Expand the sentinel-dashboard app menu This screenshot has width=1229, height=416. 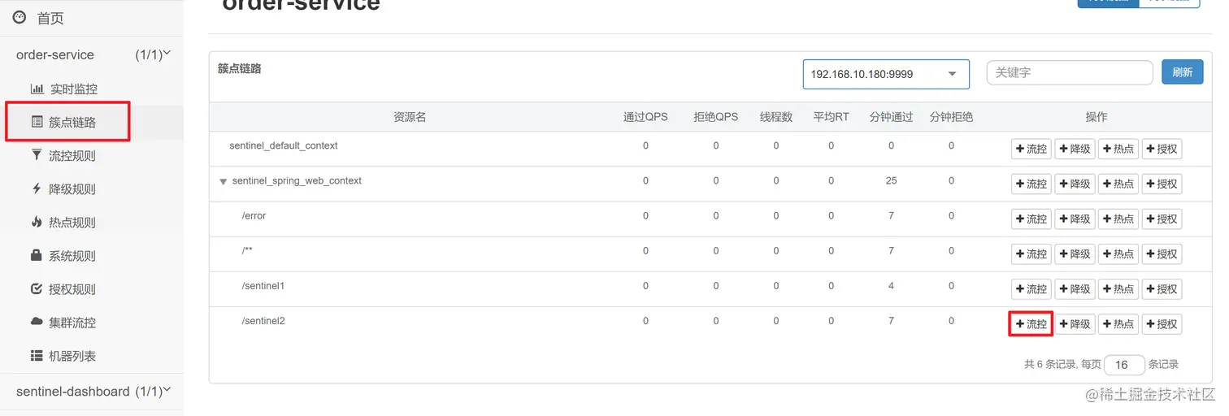91,391
